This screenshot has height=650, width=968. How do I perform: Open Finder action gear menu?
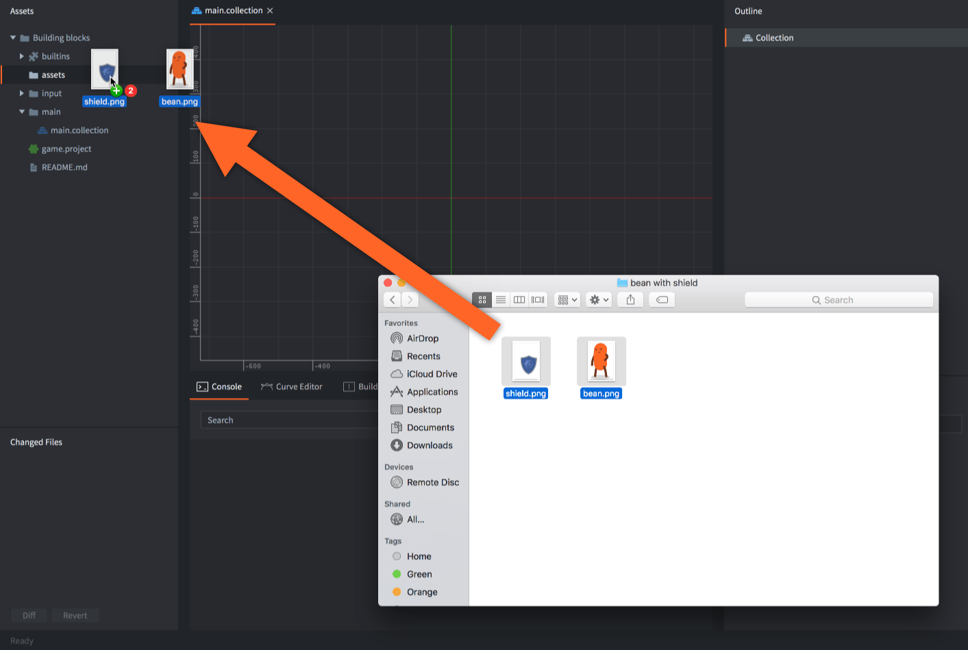point(599,300)
